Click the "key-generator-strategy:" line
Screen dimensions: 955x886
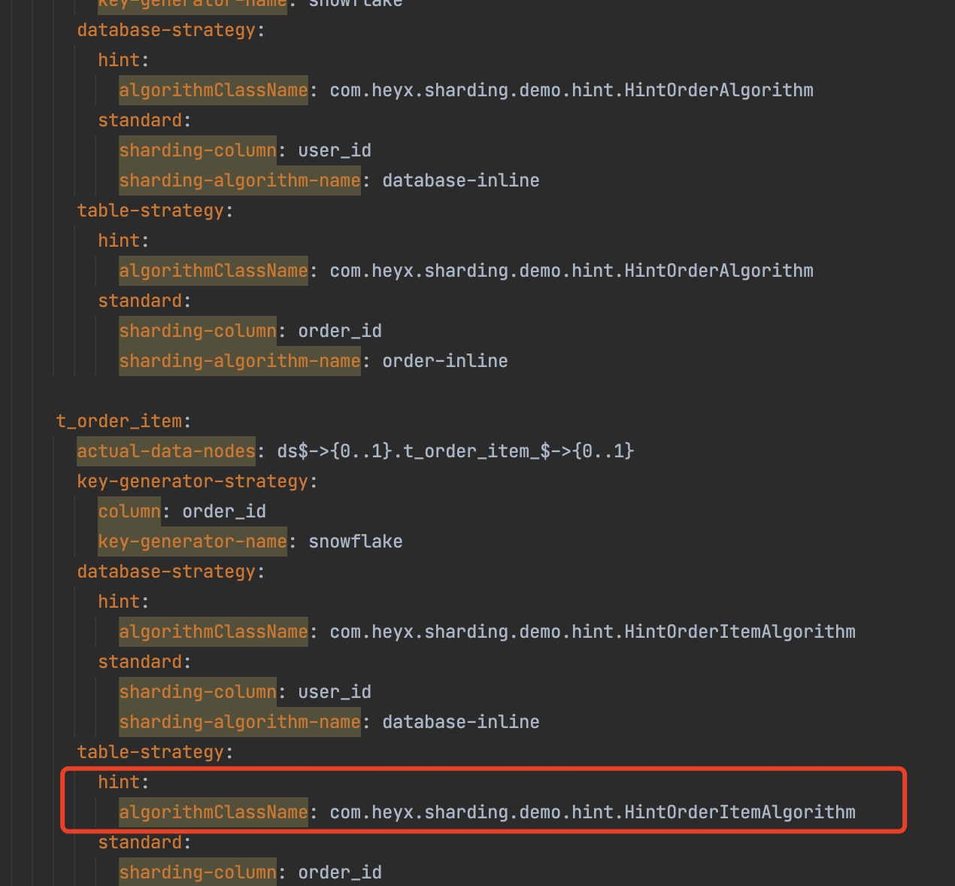pos(197,481)
